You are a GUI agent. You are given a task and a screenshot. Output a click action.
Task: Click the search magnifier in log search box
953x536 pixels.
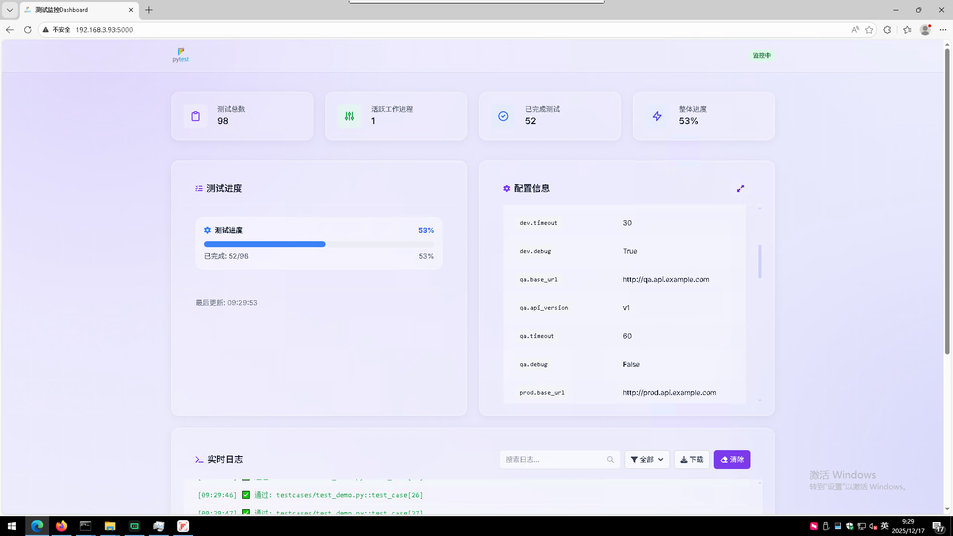(611, 460)
